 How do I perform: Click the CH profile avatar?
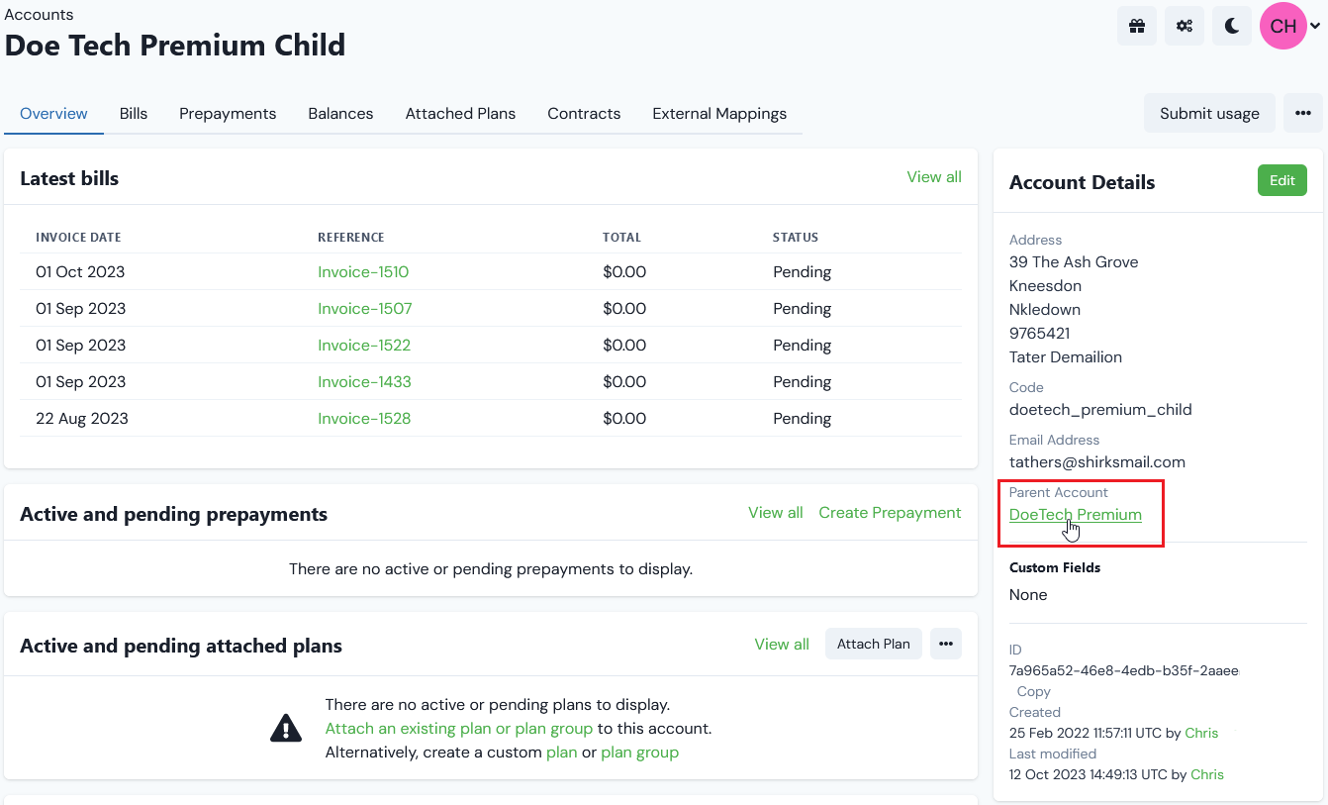click(x=1282, y=25)
